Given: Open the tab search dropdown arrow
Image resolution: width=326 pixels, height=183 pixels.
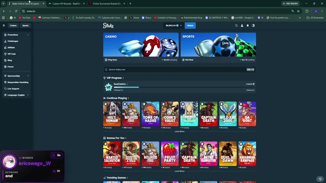Looking at the screenshot, I should coord(3,3).
